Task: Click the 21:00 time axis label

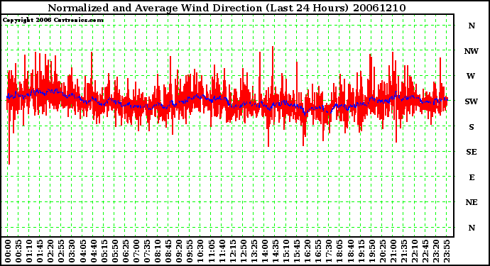Action: coord(393,251)
